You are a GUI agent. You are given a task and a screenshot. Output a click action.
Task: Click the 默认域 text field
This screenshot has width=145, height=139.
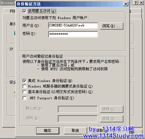coord(78,109)
